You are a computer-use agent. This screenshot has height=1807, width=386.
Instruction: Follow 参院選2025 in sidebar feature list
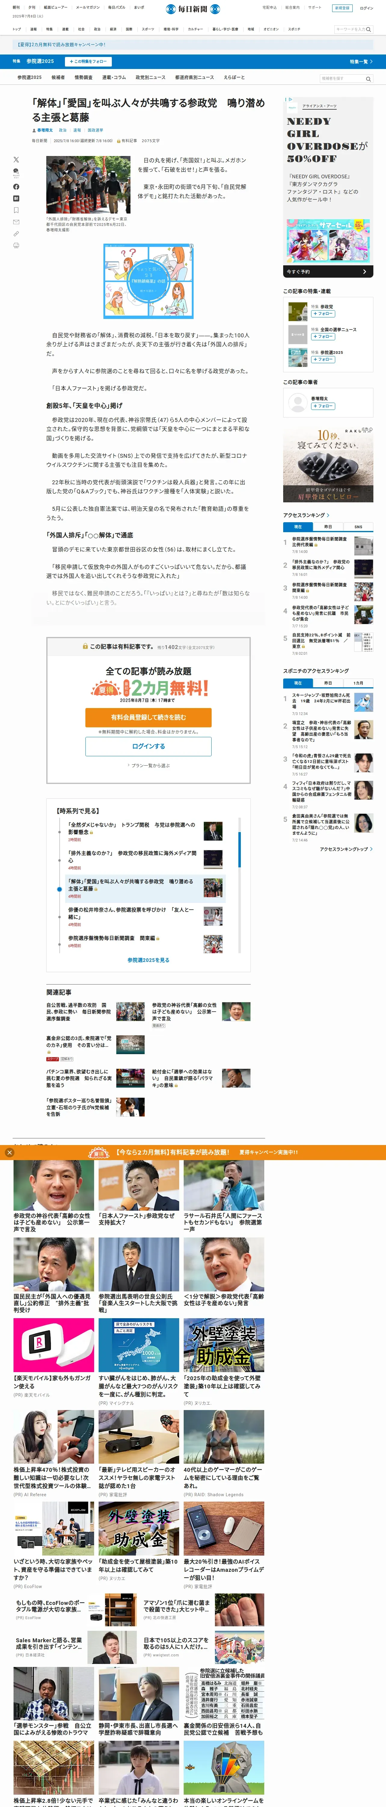323,360
